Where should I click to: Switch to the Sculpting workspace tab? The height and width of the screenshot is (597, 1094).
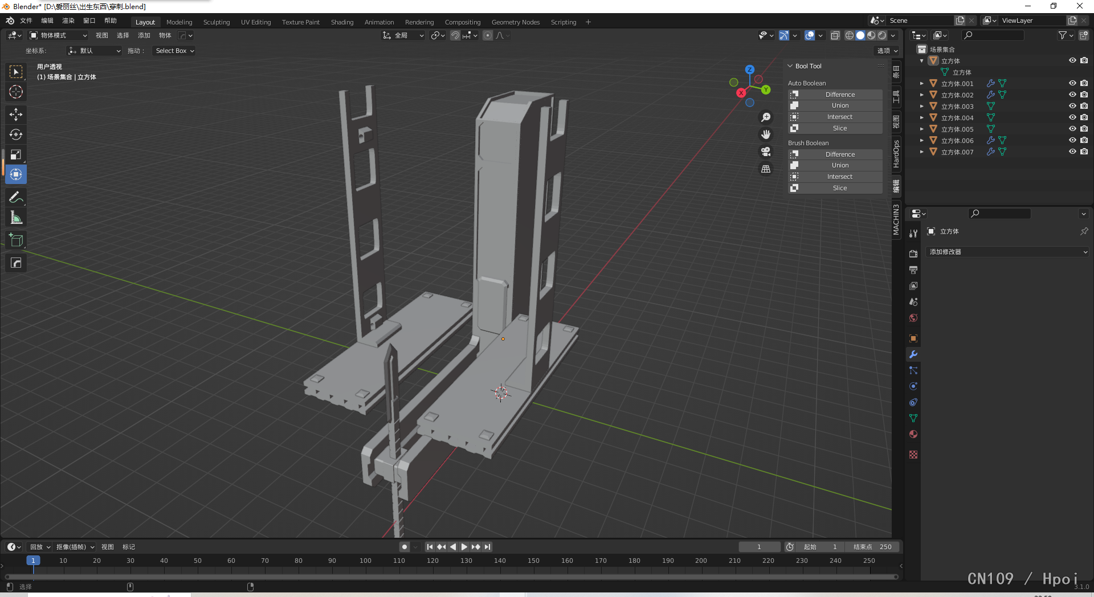coord(217,22)
